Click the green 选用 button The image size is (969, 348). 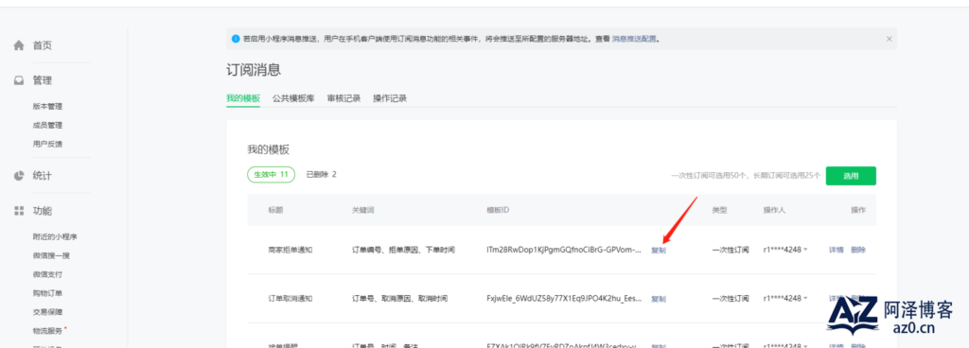851,176
